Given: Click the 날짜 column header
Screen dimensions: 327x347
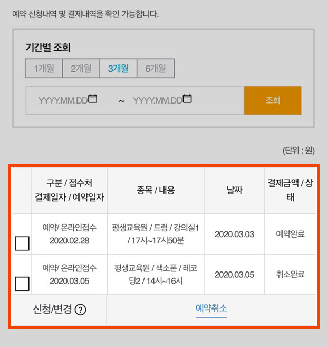Looking at the screenshot, I should (x=234, y=190).
